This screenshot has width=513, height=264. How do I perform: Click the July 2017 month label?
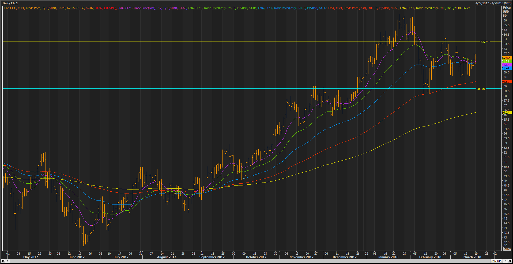click(x=121, y=257)
